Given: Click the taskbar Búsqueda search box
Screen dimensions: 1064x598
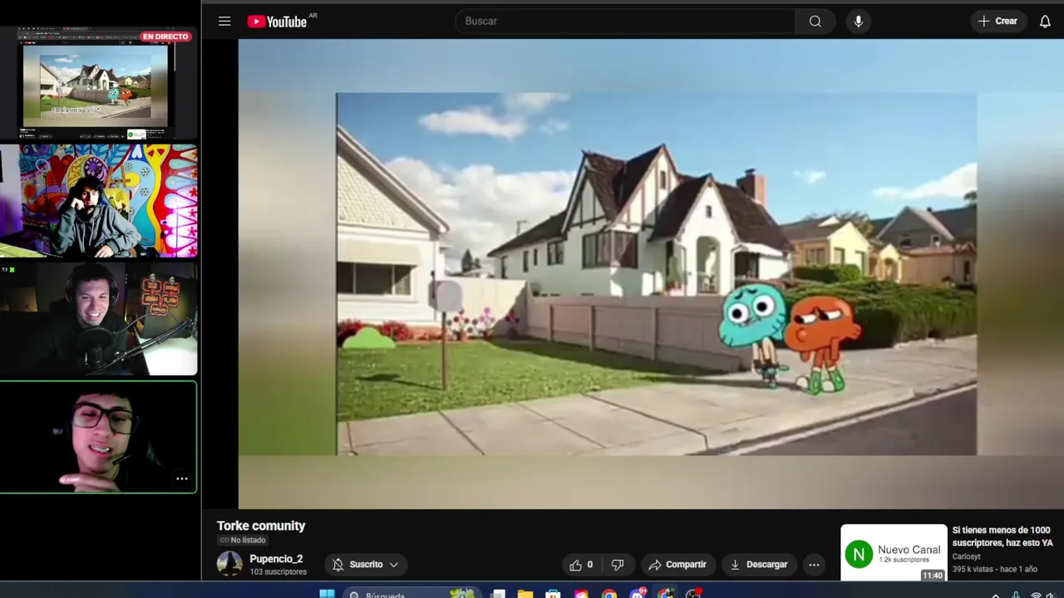Looking at the screenshot, I should coord(411,594).
